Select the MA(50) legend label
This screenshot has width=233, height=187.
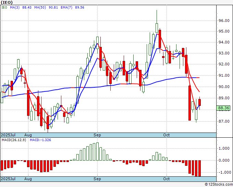point(40,8)
